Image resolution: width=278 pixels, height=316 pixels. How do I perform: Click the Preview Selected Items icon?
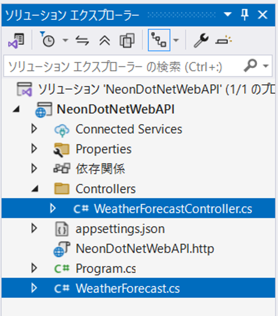click(224, 40)
